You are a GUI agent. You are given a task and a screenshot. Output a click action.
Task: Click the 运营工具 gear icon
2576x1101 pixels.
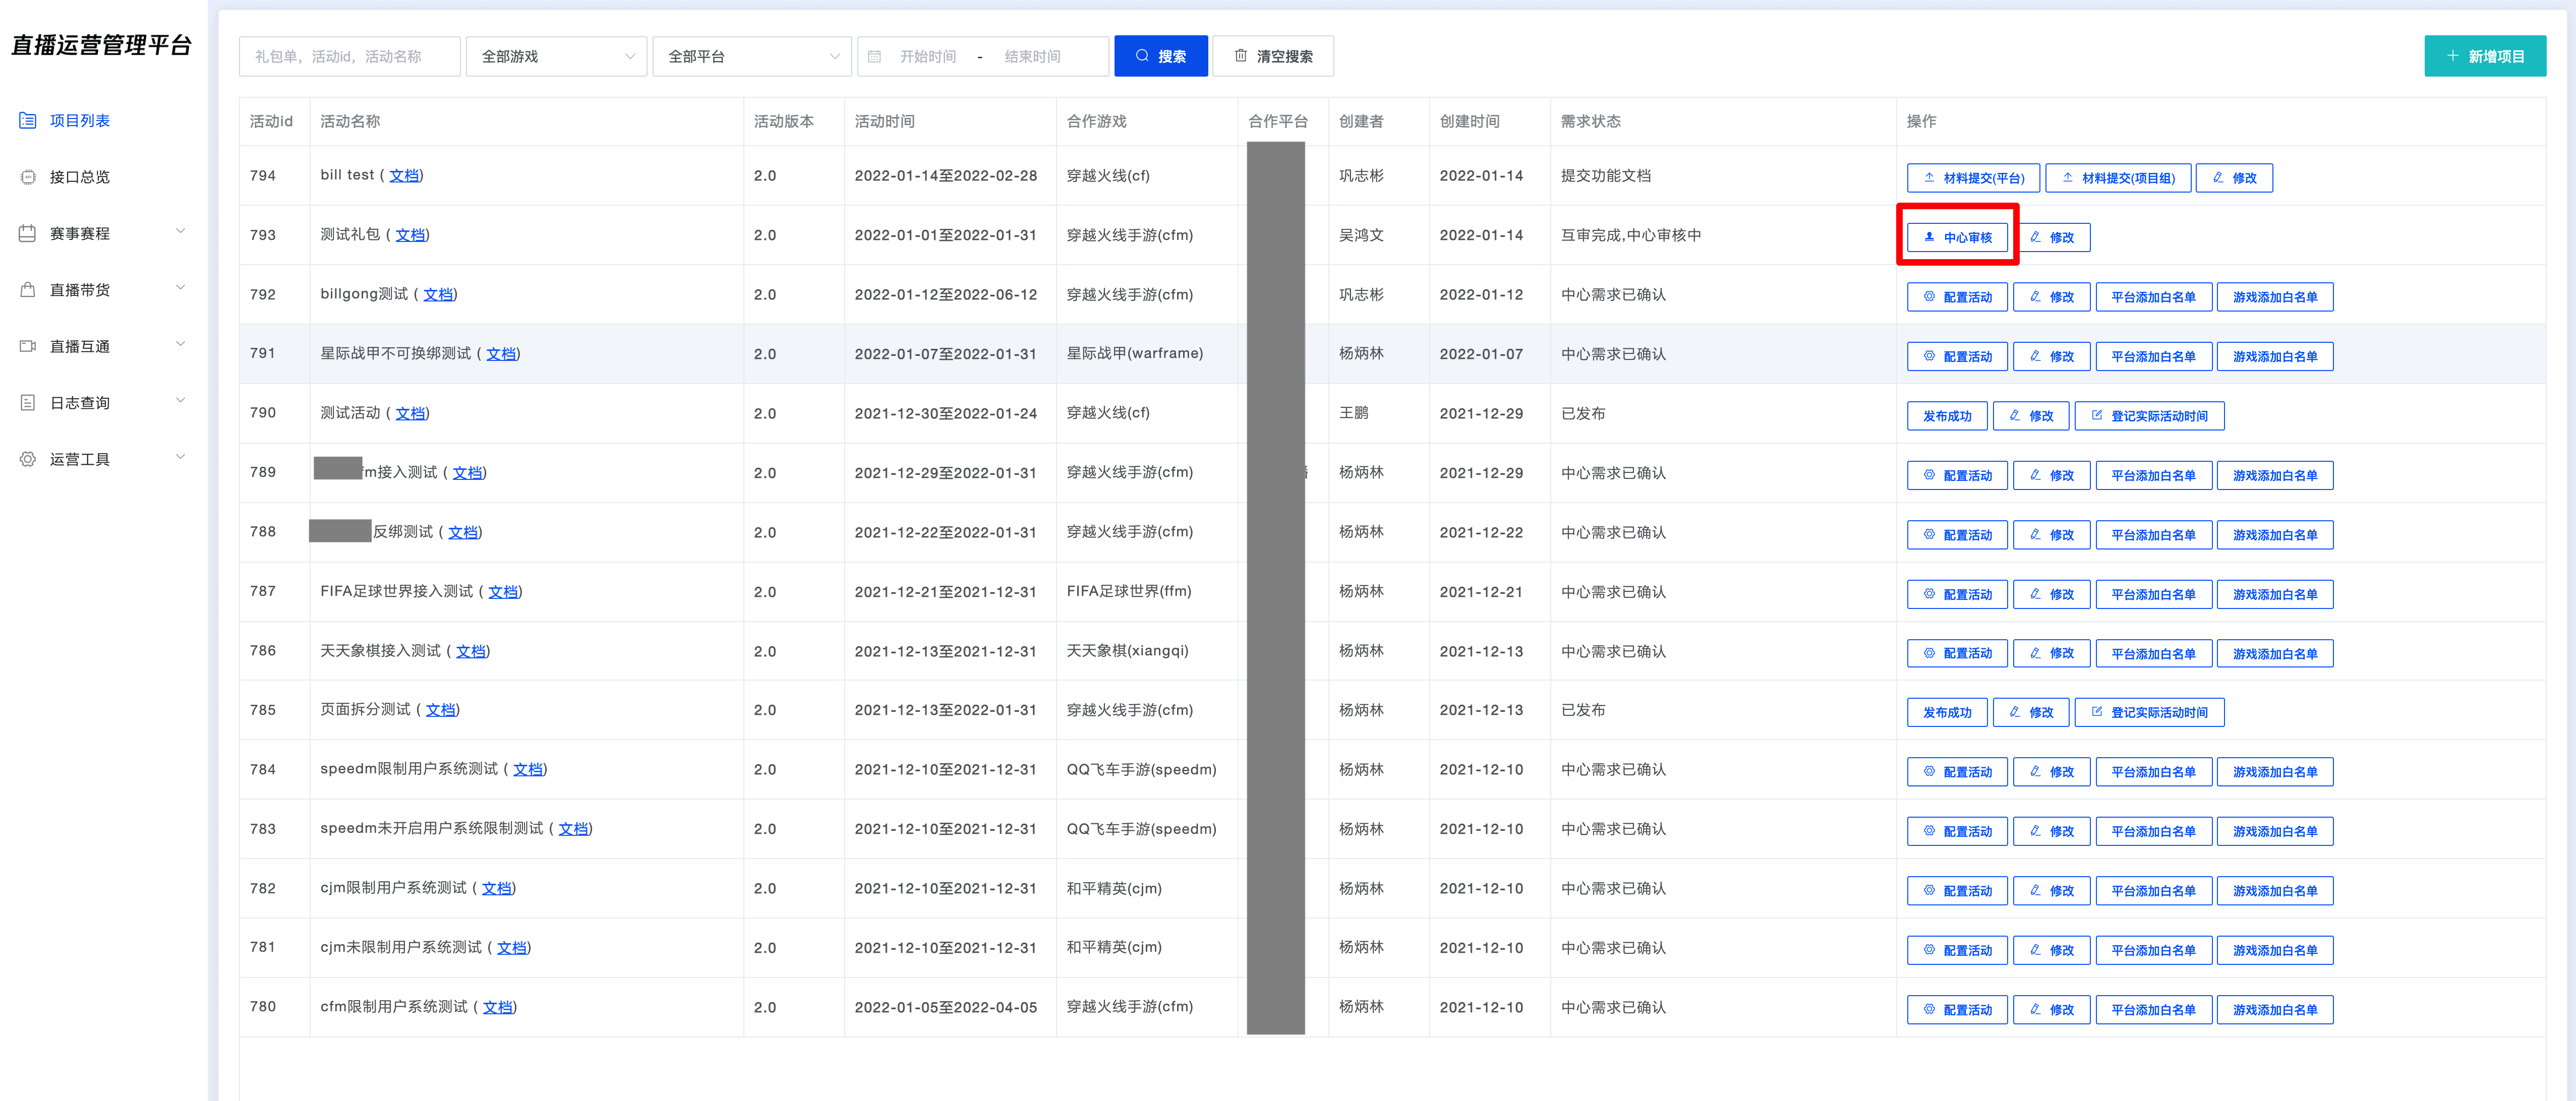click(x=28, y=459)
